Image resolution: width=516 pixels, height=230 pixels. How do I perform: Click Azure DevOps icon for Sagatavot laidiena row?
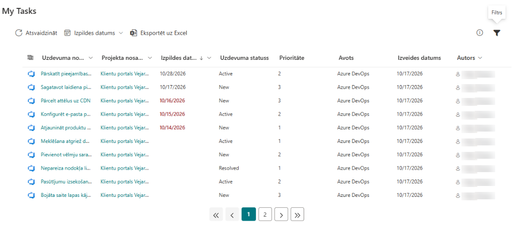click(31, 87)
